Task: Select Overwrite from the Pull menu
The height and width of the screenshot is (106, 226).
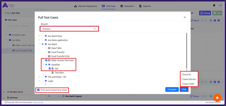Action: pos(187,75)
